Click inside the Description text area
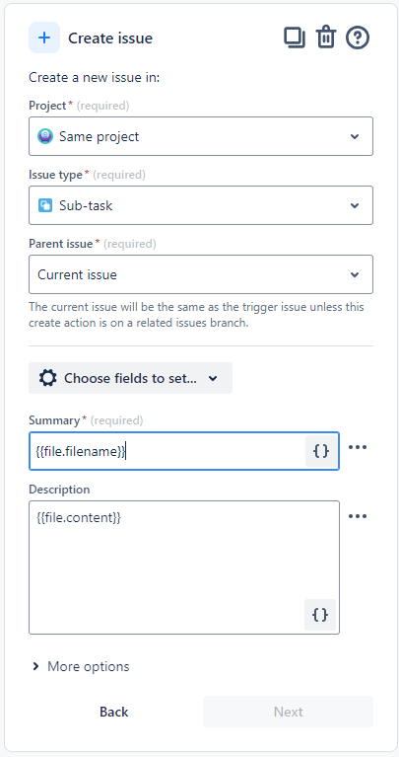Image resolution: width=399 pixels, height=757 pixels. click(x=184, y=568)
